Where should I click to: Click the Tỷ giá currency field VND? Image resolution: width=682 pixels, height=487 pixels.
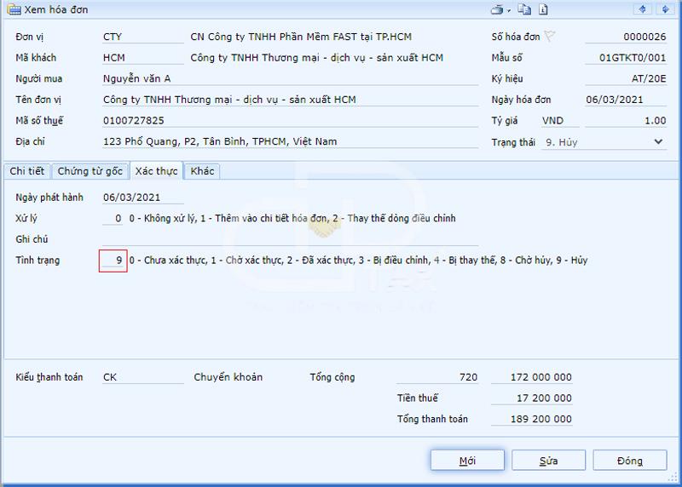[561, 120]
